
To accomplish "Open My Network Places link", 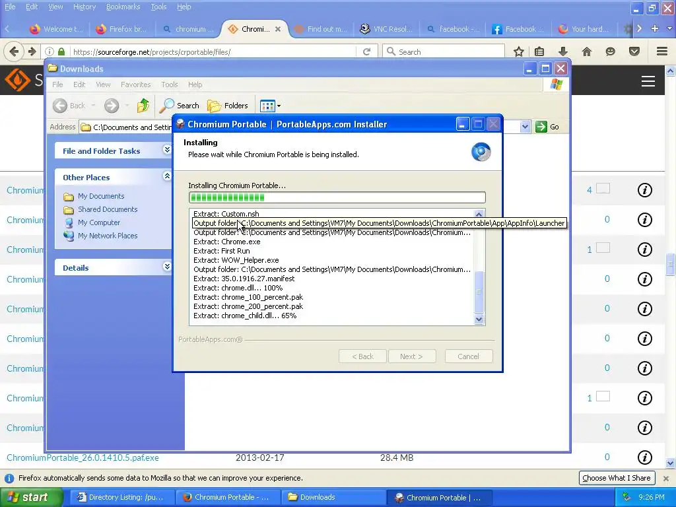I will (108, 236).
